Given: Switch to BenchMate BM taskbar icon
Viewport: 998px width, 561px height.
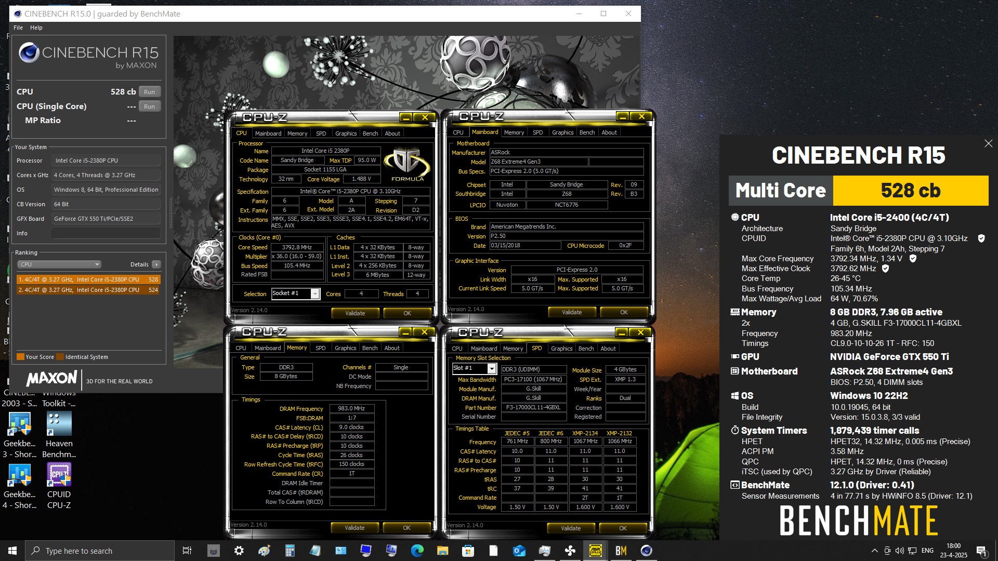Looking at the screenshot, I should 621,551.
